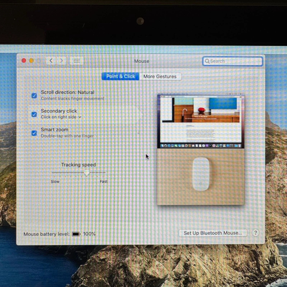Switch to the Point & Click tab
Viewport: 287px width, 287px height.
tap(121, 76)
